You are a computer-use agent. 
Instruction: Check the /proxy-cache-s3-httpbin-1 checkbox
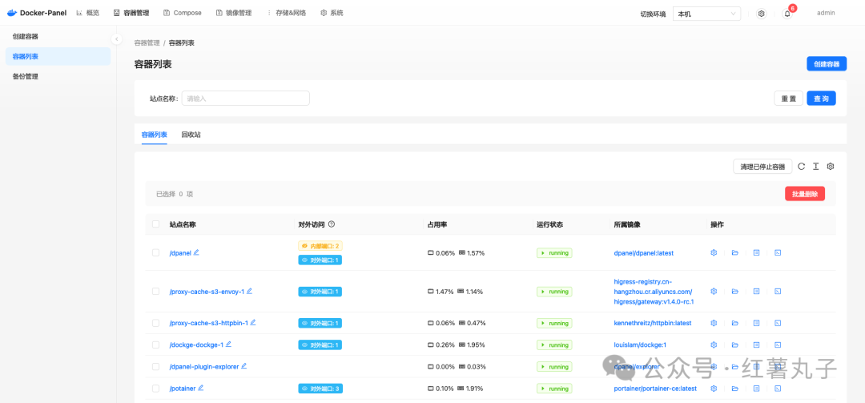pyautogui.click(x=155, y=323)
